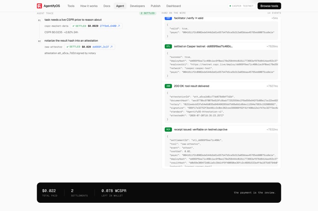Select the facilitator /verify → valid event
The height and width of the screenshot is (211, 318).
189,18
